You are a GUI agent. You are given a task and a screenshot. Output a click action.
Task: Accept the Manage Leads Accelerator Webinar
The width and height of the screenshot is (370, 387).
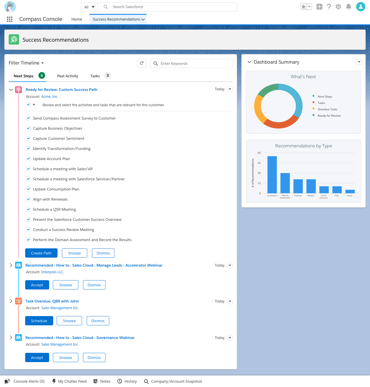(x=37, y=285)
